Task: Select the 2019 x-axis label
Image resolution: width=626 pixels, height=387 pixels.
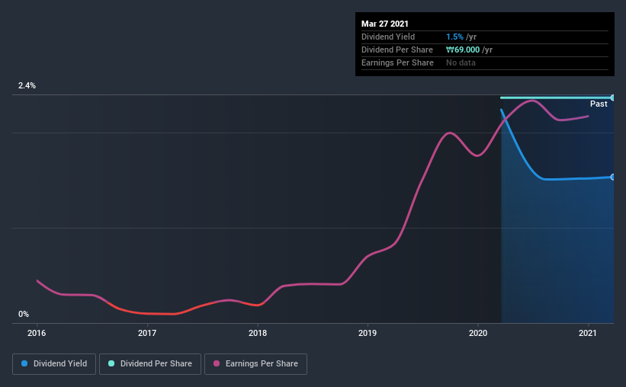Action: tap(368, 333)
